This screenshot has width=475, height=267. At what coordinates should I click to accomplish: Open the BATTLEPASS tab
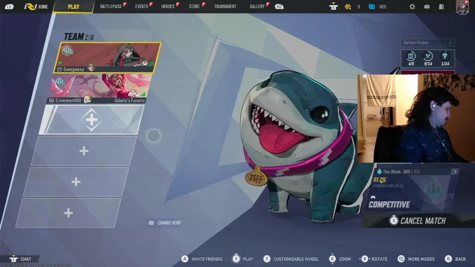[111, 7]
